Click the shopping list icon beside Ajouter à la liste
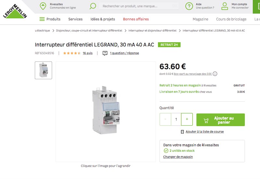This screenshot has width=260, height=179. [x=182, y=132]
